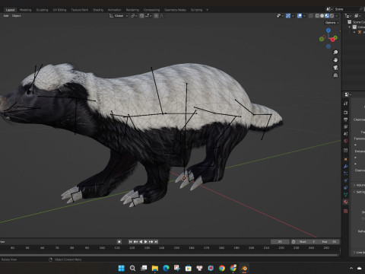The height and width of the screenshot is (274, 365).
Task: Click the zoom magnifier viewport icon
Action: point(335,53)
